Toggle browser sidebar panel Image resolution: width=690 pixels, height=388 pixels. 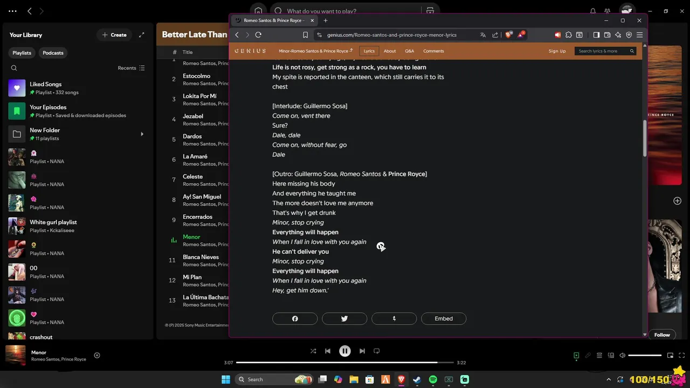click(x=596, y=34)
